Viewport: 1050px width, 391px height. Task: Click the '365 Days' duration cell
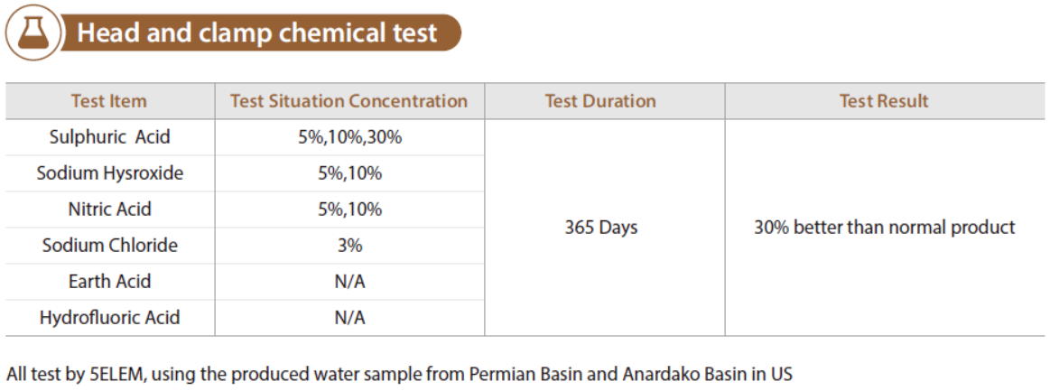(601, 228)
